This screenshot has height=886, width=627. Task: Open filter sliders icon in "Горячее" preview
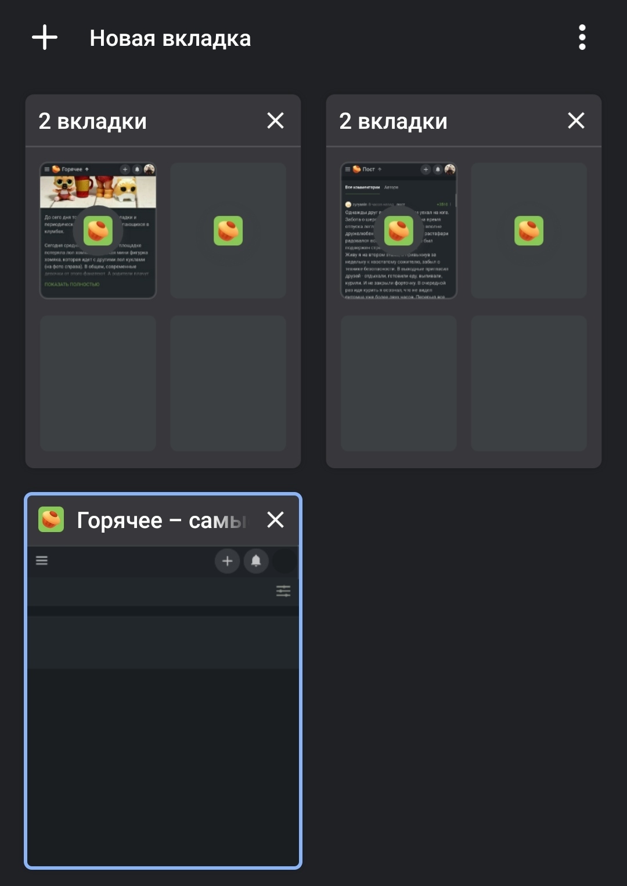click(x=283, y=591)
